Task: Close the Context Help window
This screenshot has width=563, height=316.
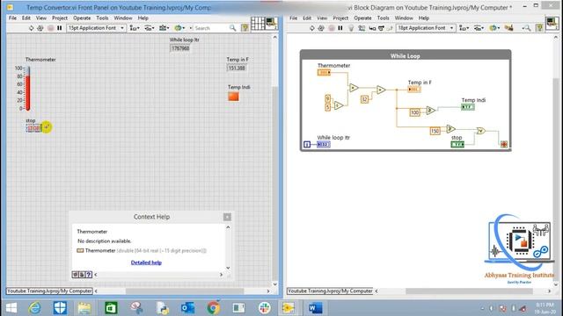Action: click(x=227, y=217)
